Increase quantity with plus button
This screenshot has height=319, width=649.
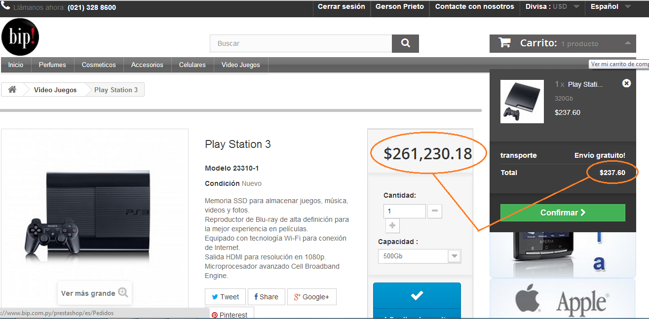(392, 226)
